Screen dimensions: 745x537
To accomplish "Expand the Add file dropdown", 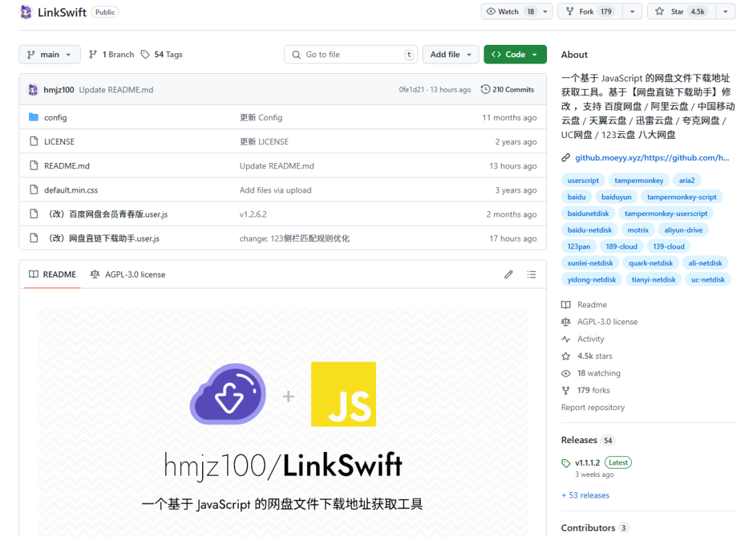I will [450, 54].
